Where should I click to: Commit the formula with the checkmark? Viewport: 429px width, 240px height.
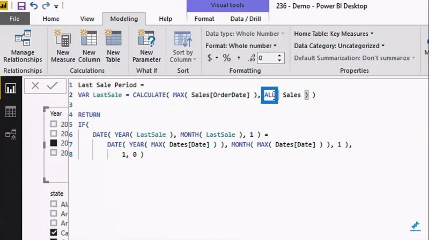(52, 86)
